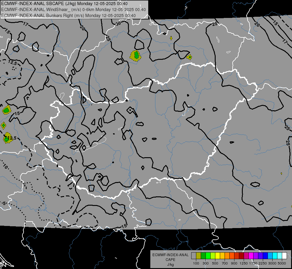Pick the dark green legend swatch
The image size is (292, 269).
tap(203, 256)
